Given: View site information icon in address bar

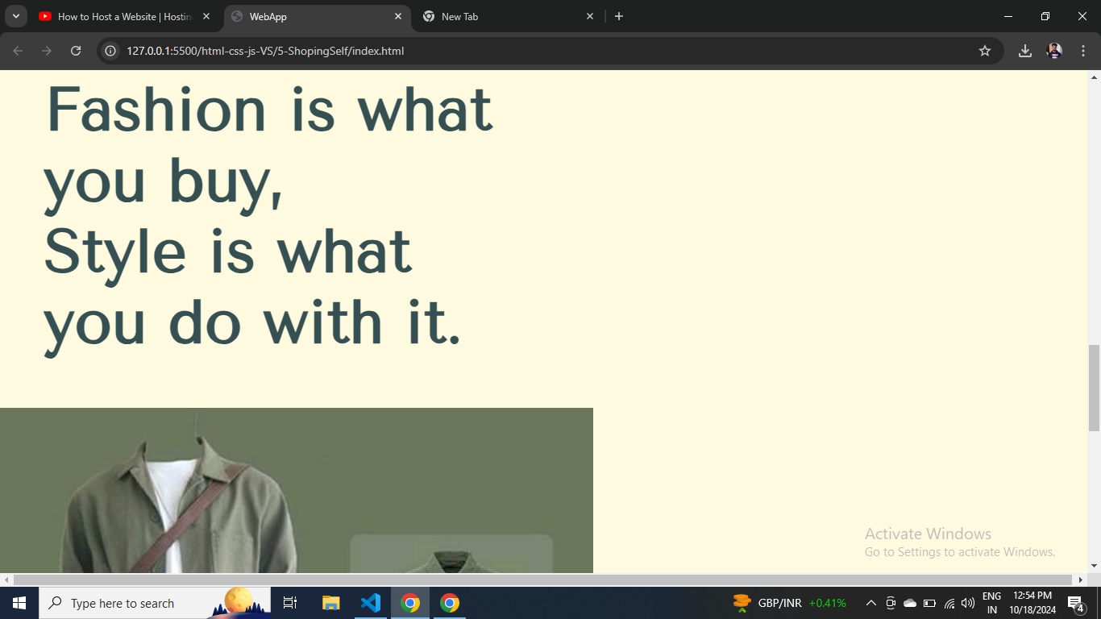Looking at the screenshot, I should pyautogui.click(x=111, y=51).
